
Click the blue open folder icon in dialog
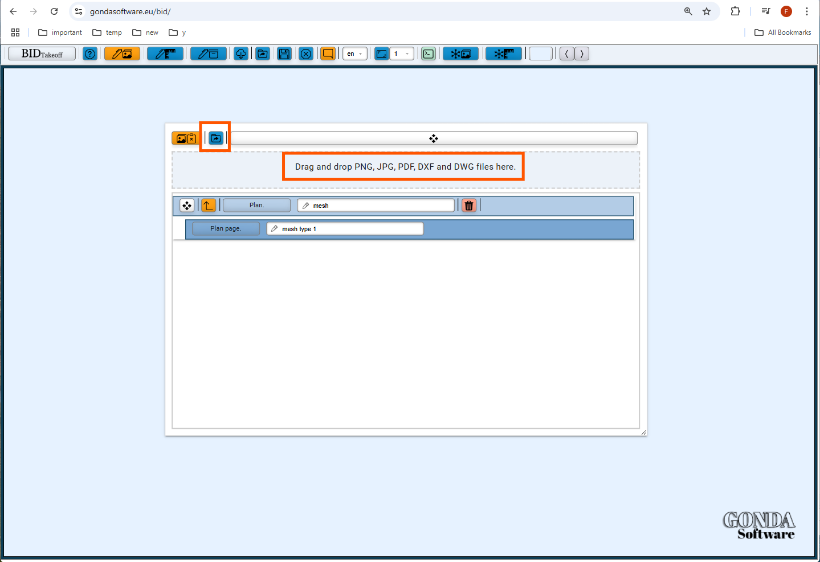point(216,138)
